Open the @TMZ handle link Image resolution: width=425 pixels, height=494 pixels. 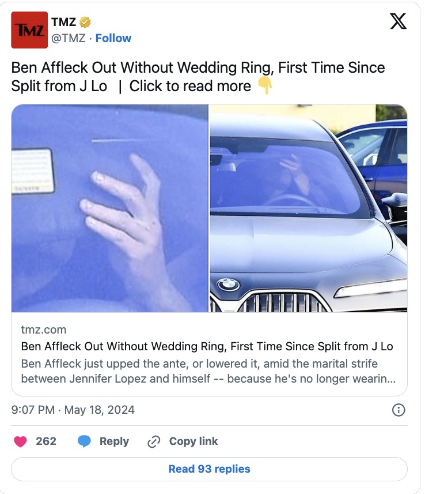coord(68,38)
